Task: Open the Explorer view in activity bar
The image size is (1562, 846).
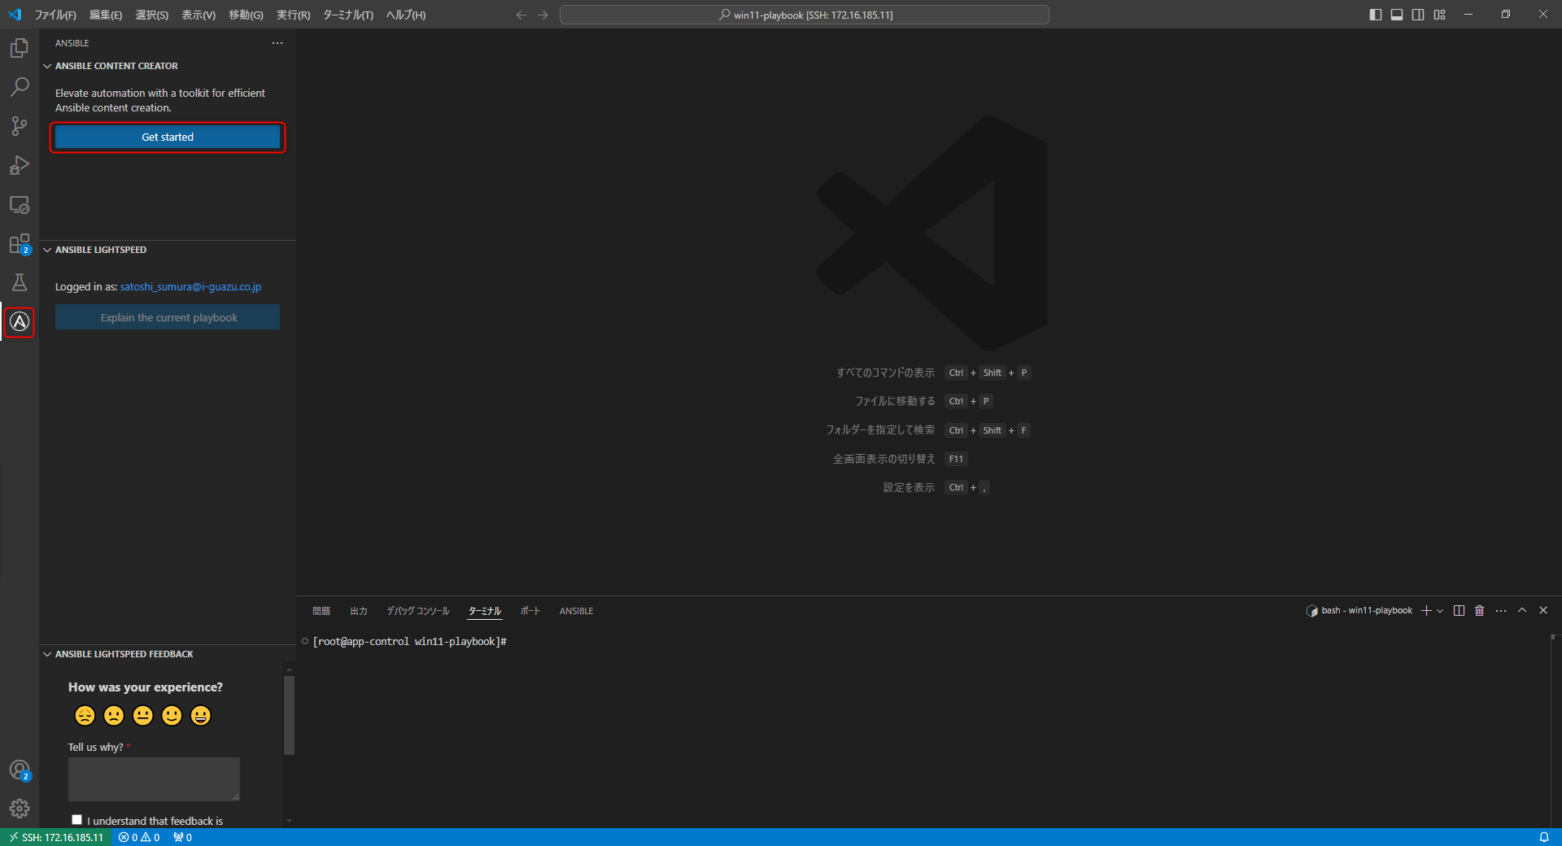Action: [x=20, y=48]
